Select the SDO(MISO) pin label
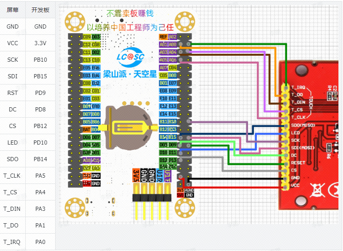The height and width of the screenshot is (251, 343). pos(303,125)
